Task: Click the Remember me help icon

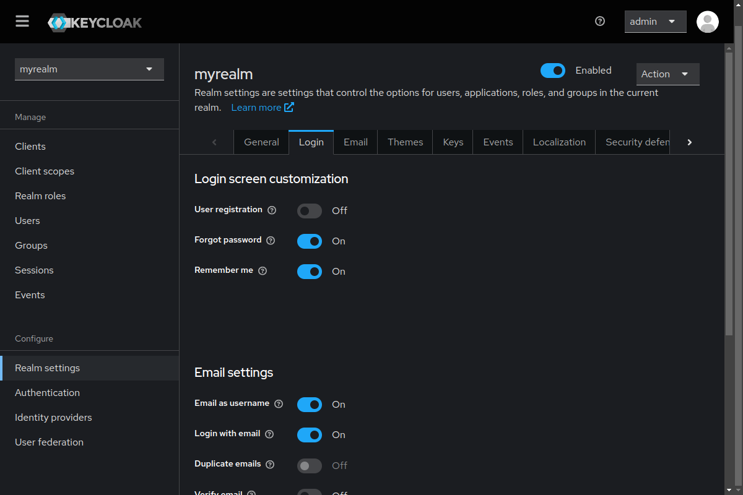Action: (263, 271)
